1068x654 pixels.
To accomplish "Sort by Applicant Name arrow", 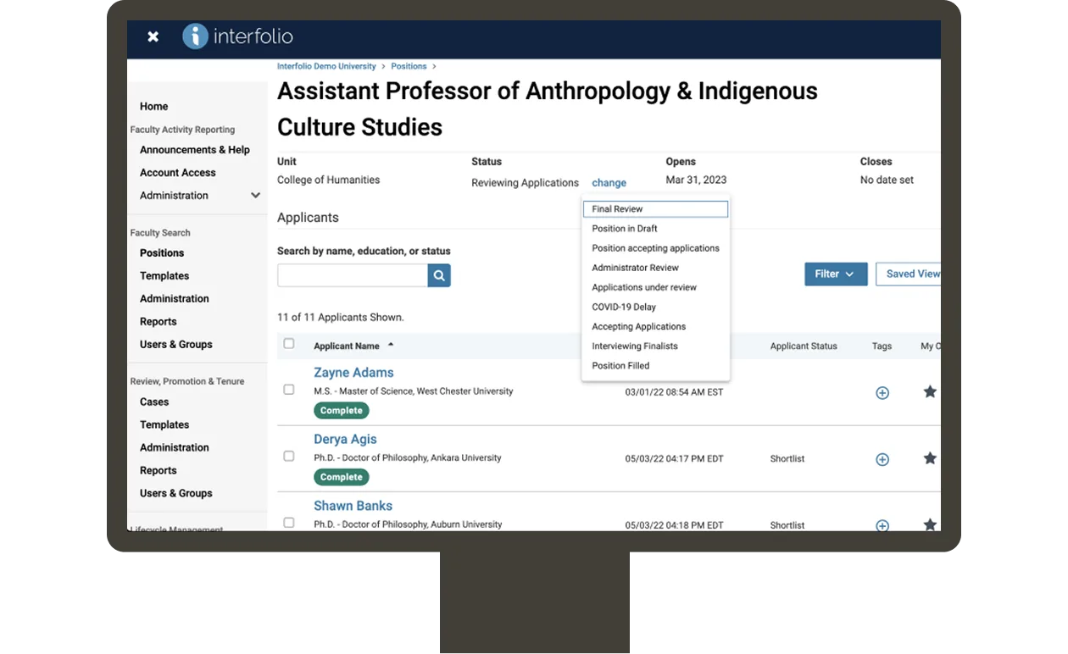I will coord(391,345).
